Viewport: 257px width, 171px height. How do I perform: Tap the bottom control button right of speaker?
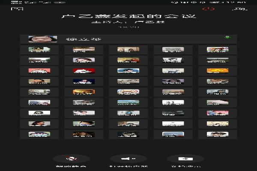(x=185, y=159)
